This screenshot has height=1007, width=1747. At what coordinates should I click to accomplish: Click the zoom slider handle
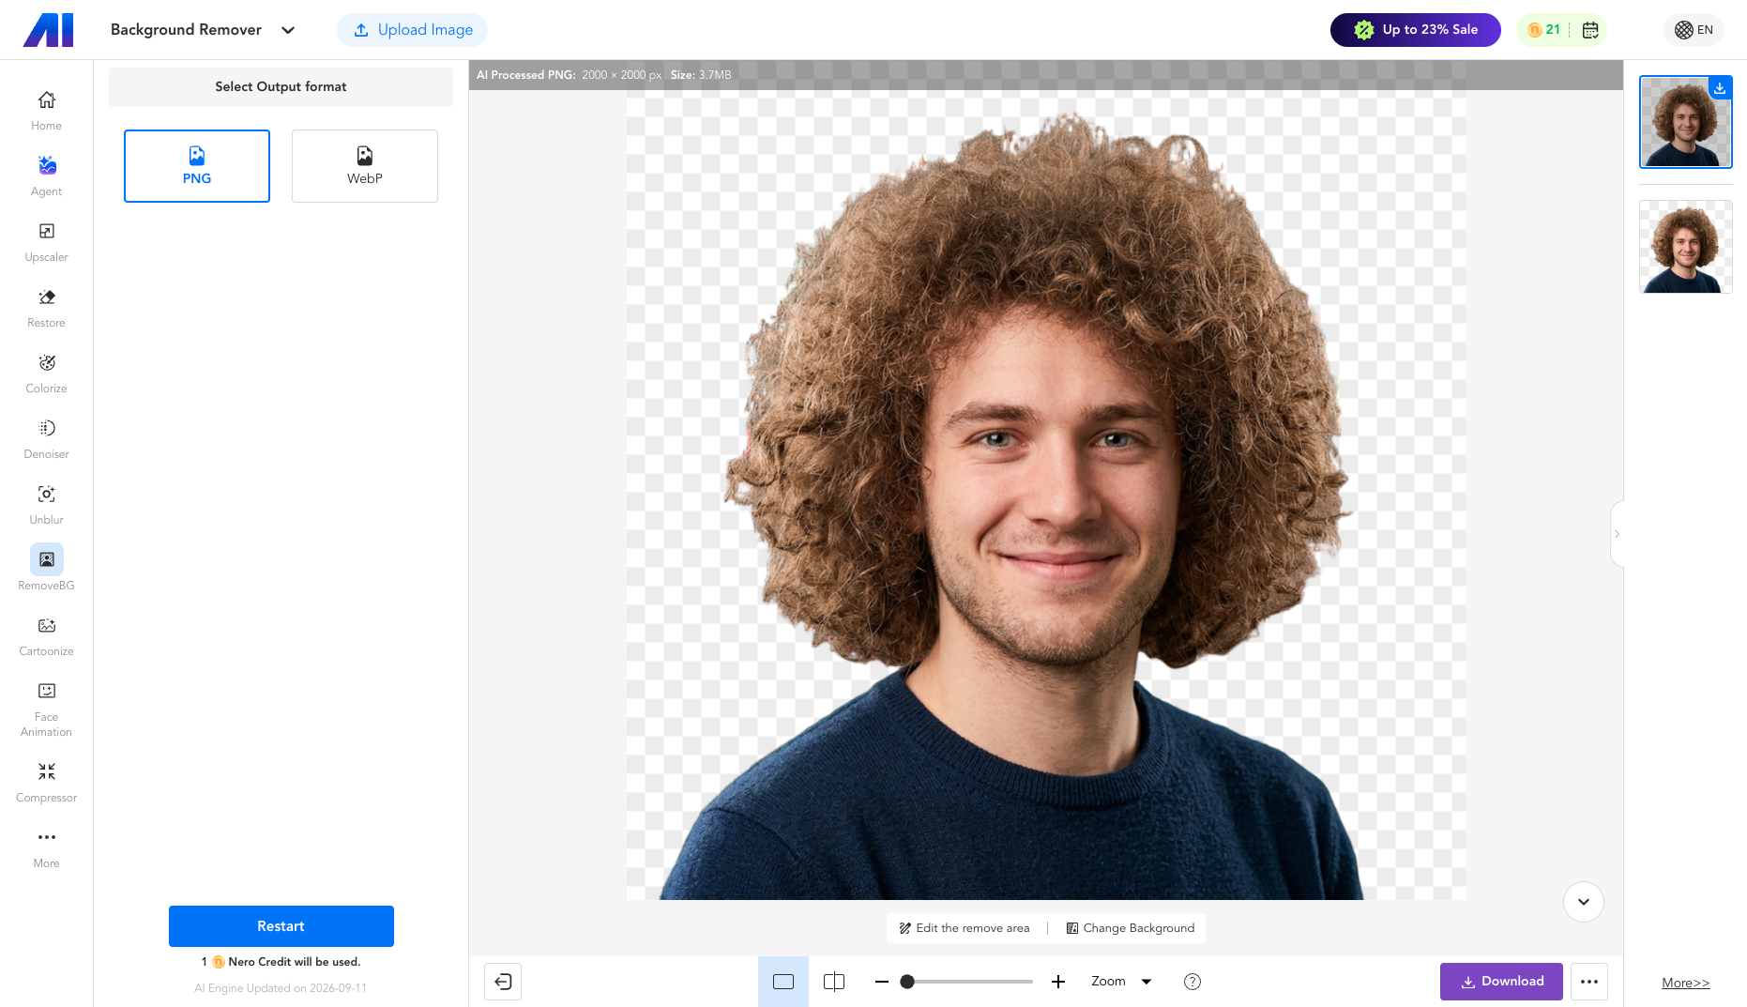(x=907, y=982)
